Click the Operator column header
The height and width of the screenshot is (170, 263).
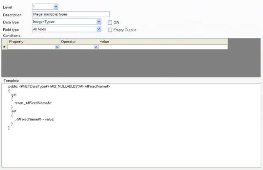pyautogui.click(x=79, y=42)
